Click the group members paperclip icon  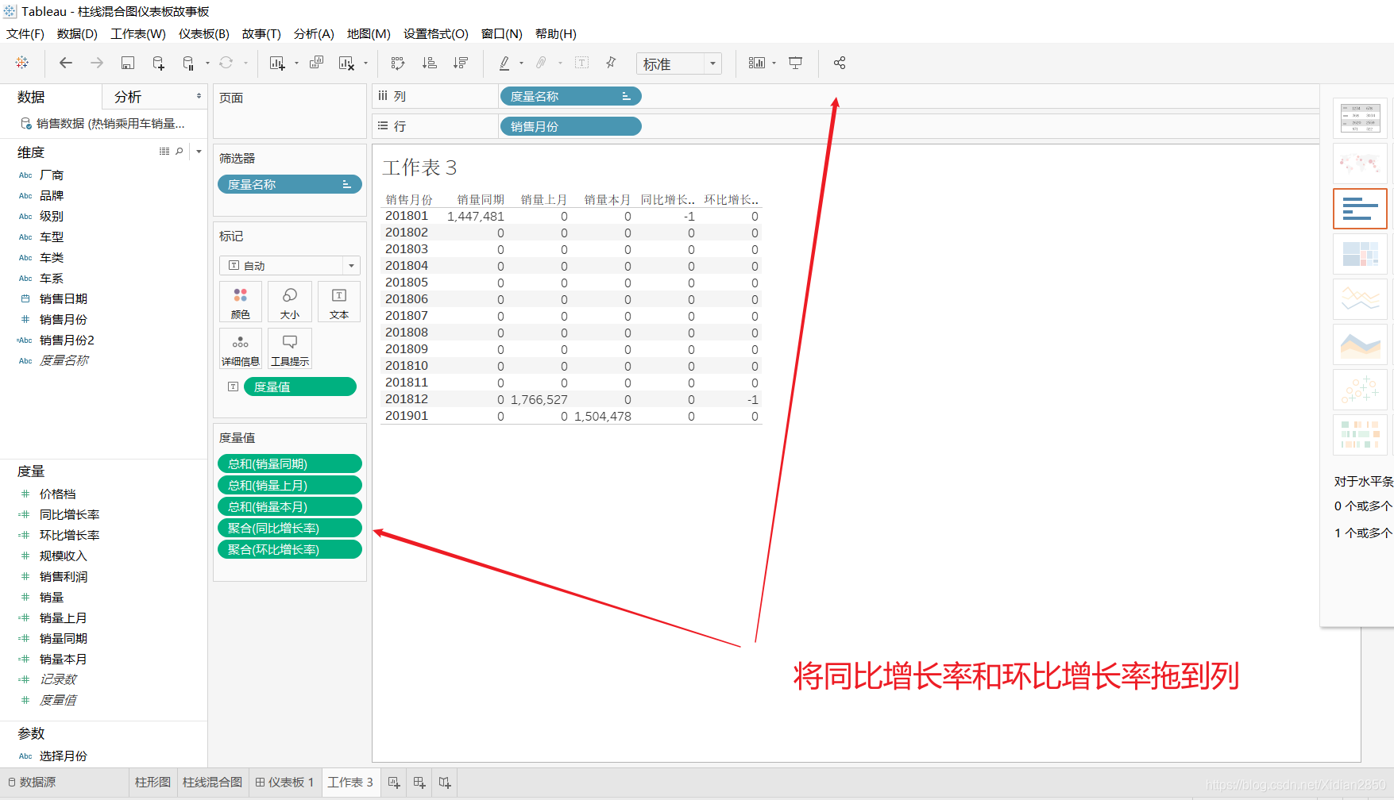[x=541, y=63]
